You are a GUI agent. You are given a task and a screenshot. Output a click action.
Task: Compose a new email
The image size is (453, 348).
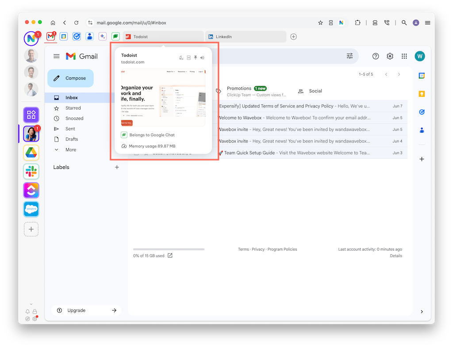[x=70, y=78]
